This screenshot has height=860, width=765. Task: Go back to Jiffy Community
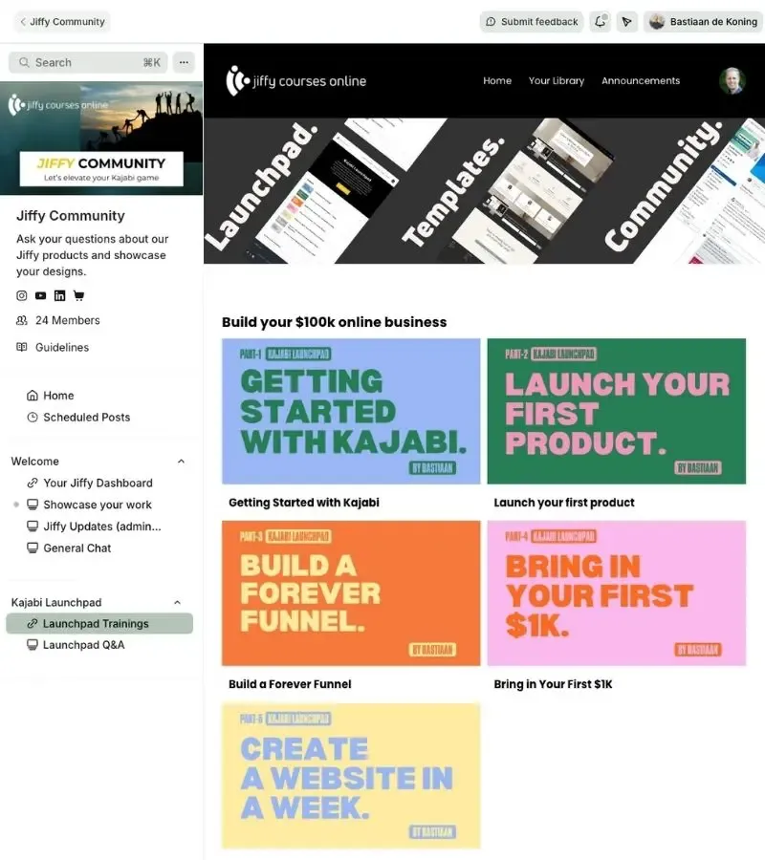[x=62, y=22]
